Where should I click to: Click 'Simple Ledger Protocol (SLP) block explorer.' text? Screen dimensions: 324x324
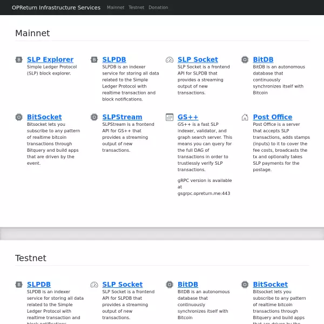[52, 70]
